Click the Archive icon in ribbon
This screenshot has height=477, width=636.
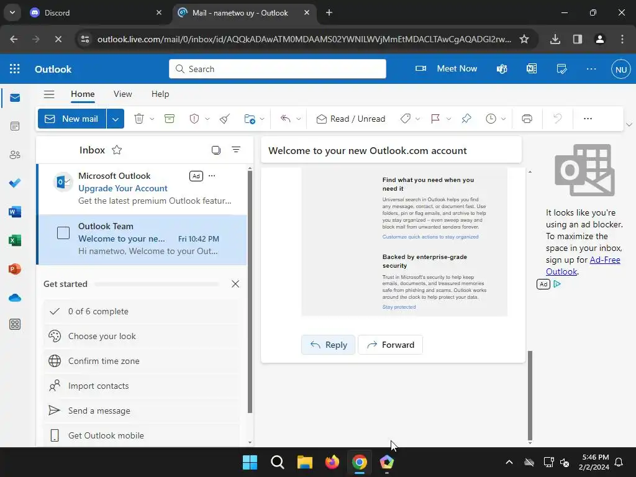(x=170, y=119)
